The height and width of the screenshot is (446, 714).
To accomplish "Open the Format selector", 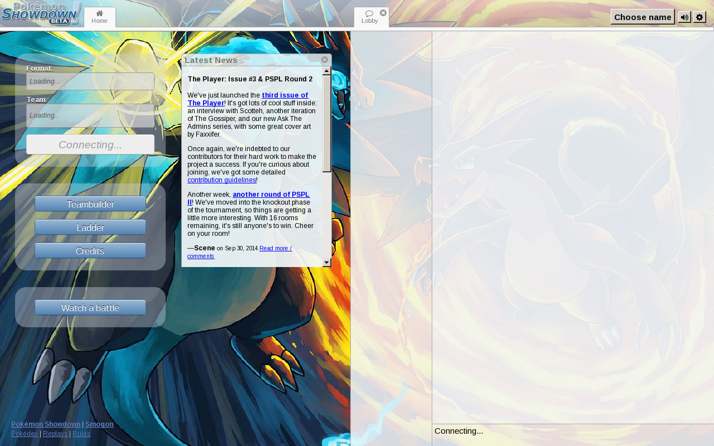I will 90,81.
